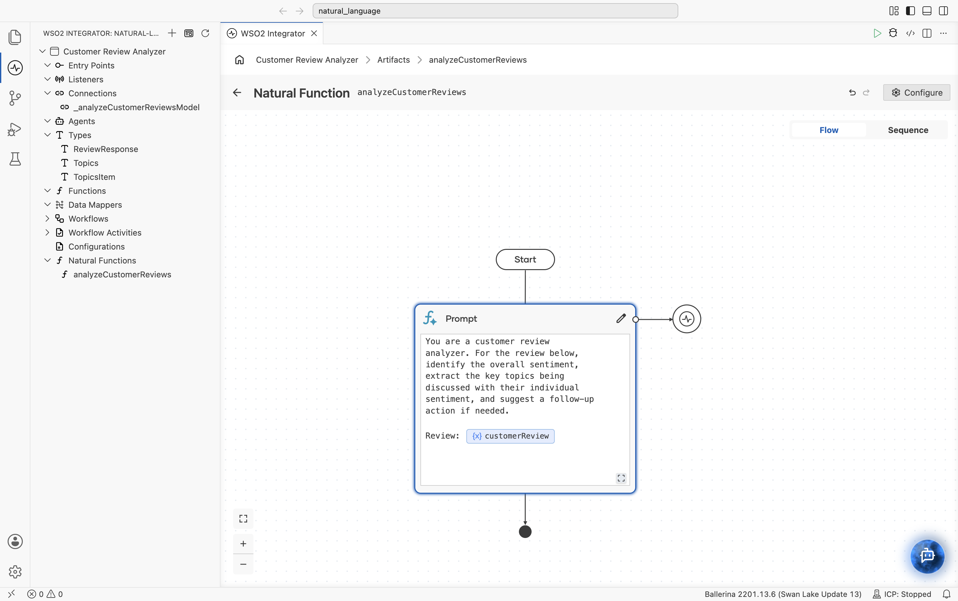958x601 pixels.
Task: Click the model connection circle node
Action: (687, 319)
